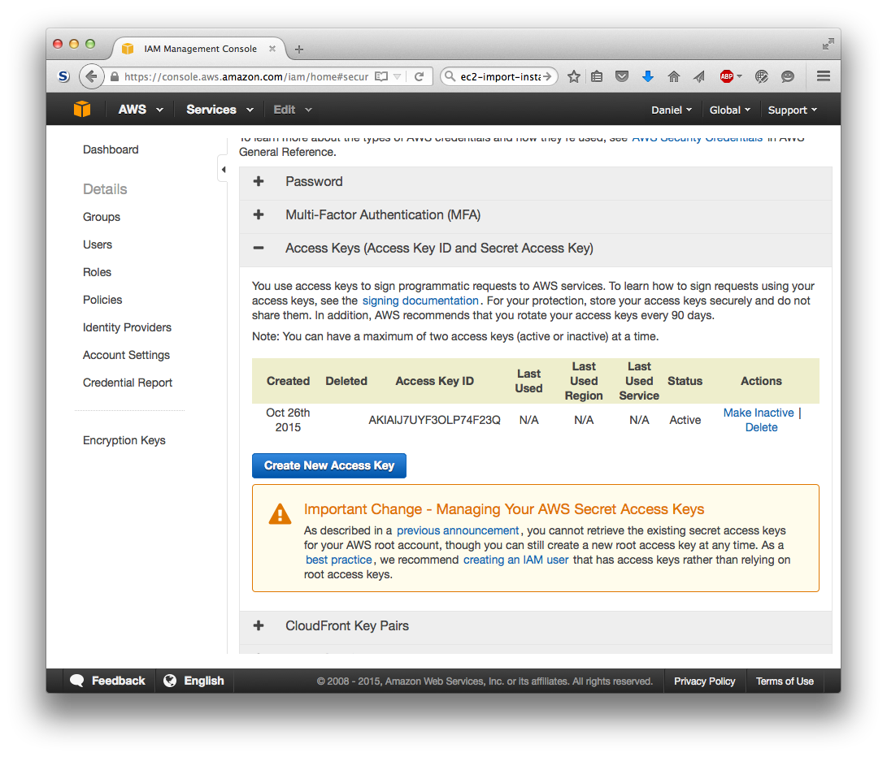The width and height of the screenshot is (887, 757).
Task: Open the Daniel account dropdown
Action: coord(672,110)
